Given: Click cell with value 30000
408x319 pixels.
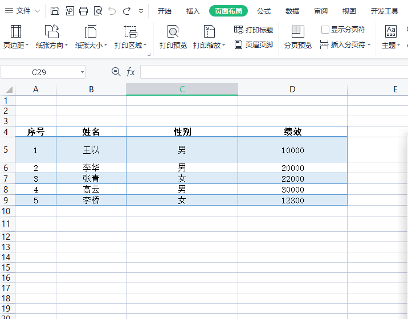Looking at the screenshot, I should click(x=292, y=190).
